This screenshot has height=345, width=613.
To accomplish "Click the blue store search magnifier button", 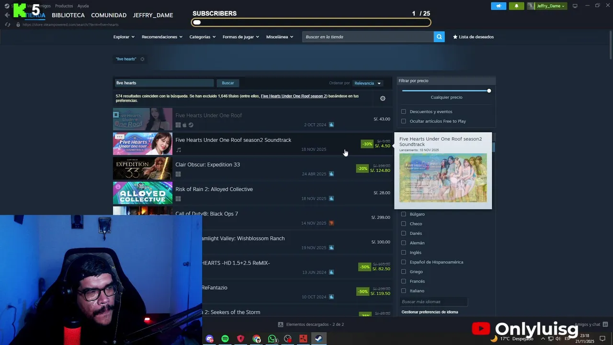I will pyautogui.click(x=439, y=37).
